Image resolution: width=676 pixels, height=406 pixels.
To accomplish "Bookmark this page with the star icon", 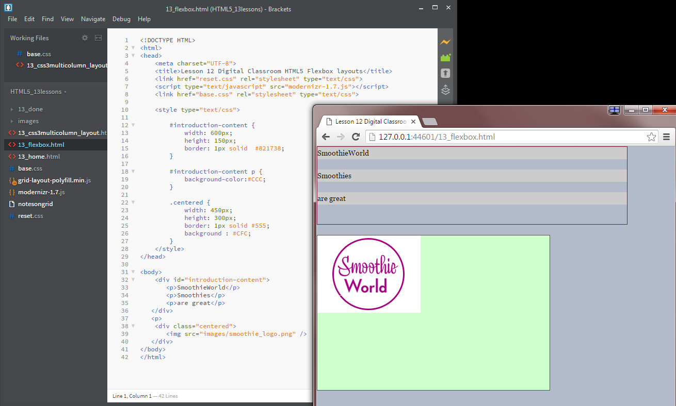I will pyautogui.click(x=651, y=137).
